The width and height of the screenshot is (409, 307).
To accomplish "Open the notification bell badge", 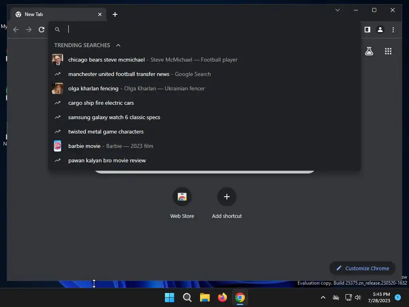I will (x=398, y=297).
